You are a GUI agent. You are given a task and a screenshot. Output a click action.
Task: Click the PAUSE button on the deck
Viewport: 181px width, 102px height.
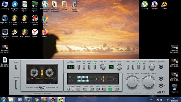point(85,89)
